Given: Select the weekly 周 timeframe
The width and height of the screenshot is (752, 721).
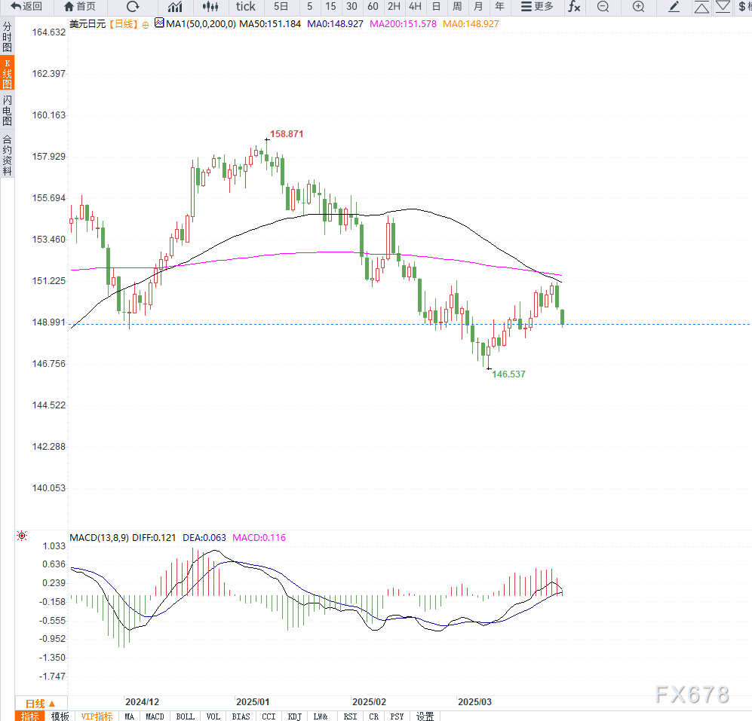Looking at the screenshot, I should [457, 7].
